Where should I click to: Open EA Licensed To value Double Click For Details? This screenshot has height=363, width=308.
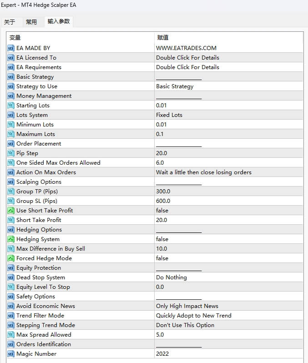click(x=187, y=58)
